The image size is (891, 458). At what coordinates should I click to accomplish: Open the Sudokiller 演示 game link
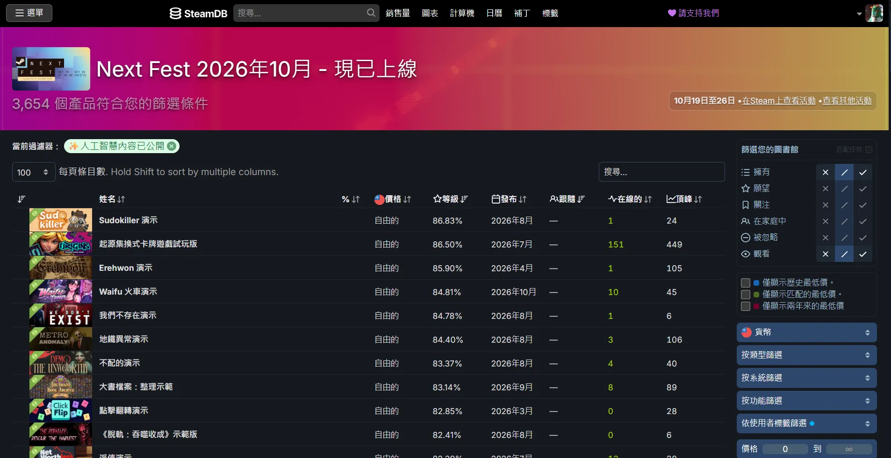point(128,220)
